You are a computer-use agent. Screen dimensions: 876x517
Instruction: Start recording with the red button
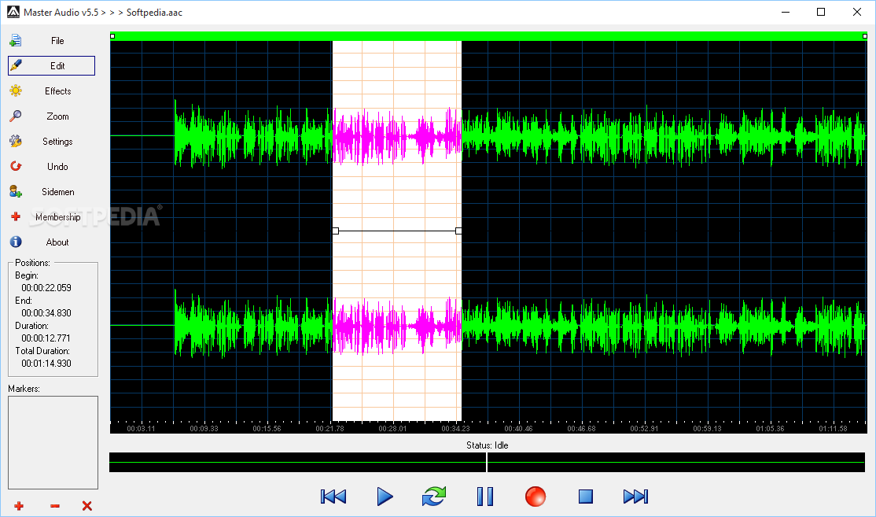point(536,497)
